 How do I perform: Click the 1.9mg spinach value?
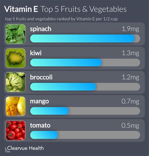click(x=131, y=29)
